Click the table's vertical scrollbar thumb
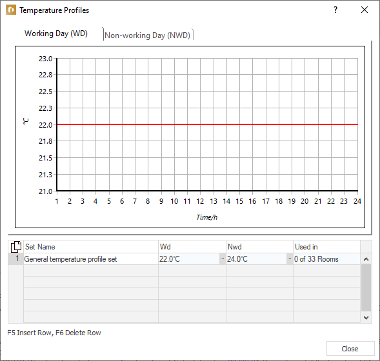Viewport: 380px width, 361px height. click(x=366, y=288)
